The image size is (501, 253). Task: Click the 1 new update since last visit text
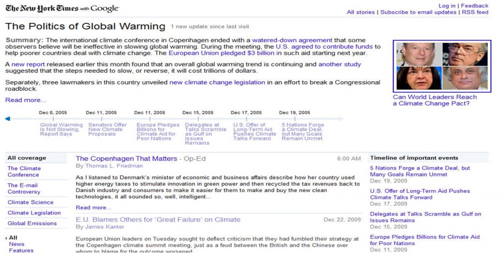tap(209, 27)
